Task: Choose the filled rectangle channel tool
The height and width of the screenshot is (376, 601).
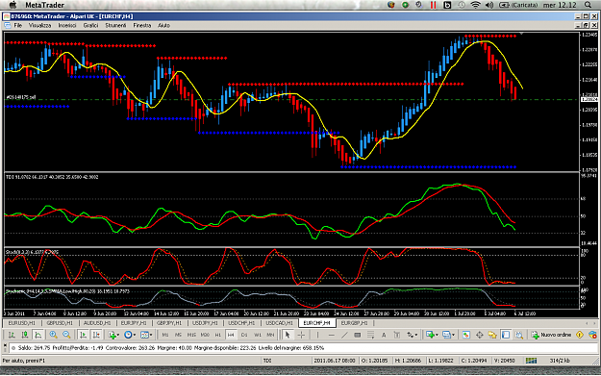Action: tap(357, 335)
